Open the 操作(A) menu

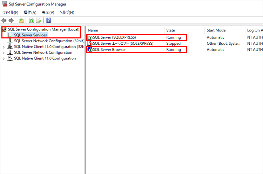click(30, 13)
